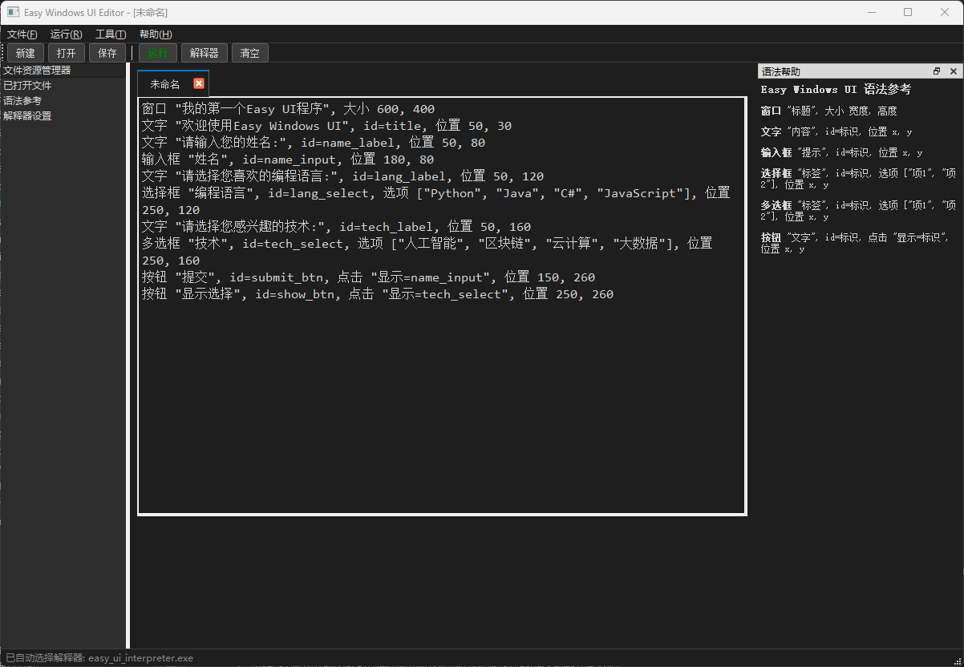Click inside the code editor
The image size is (964, 667).
pyautogui.click(x=441, y=361)
